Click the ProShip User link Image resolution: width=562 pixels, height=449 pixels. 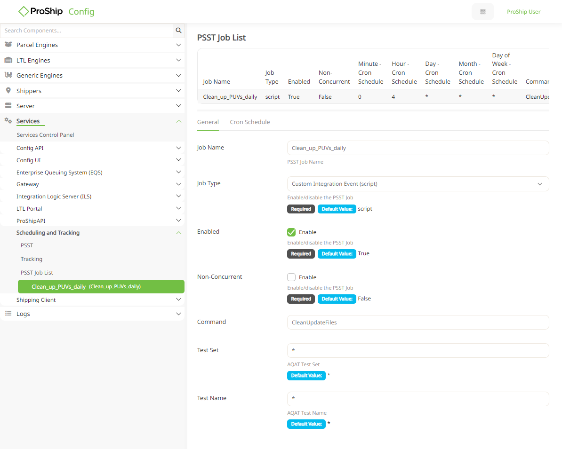523,11
